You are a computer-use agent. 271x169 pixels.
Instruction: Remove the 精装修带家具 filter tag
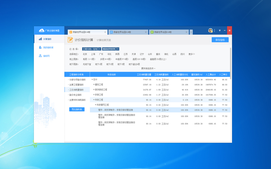point(117,49)
